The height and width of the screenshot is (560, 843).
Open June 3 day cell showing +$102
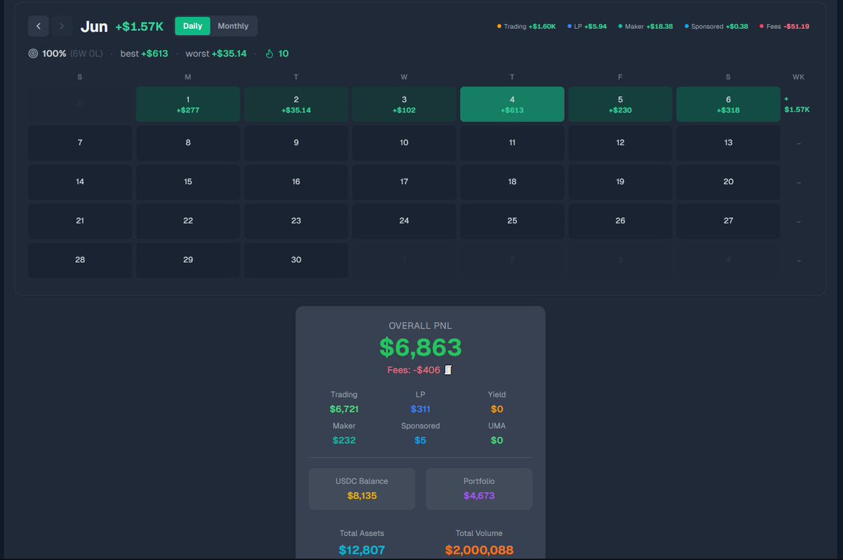pos(404,104)
